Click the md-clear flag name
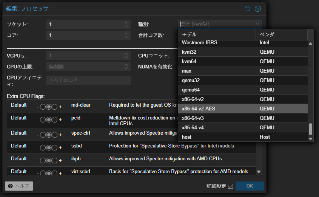Image resolution: width=319 pixels, height=197 pixels. [81, 105]
